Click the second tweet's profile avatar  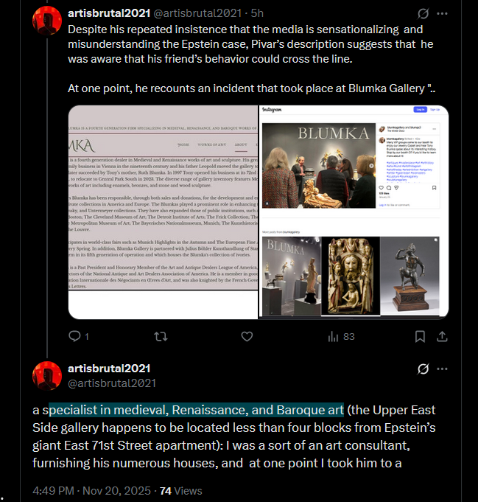tap(47, 376)
